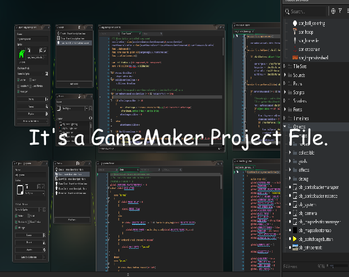Screen dimensions: 349x277
Task: Expand the Timelines folder
Action: [x=285, y=118]
